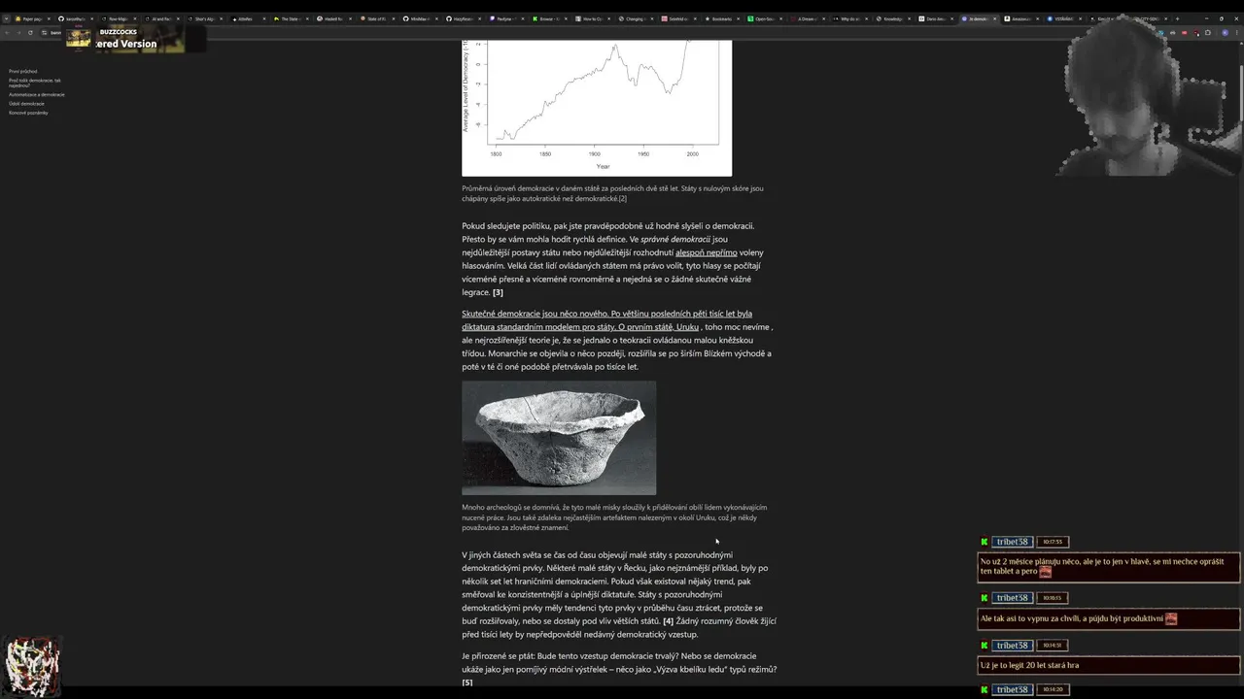
Task: Click the democracy level chart image
Action: tap(597, 108)
